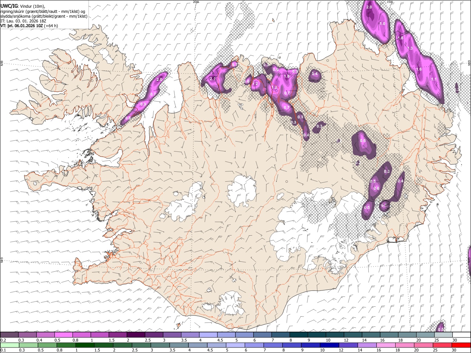The height and width of the screenshot is (353, 471).
Task: Select the valid time "VT: þri. 06.01.2026 10Z"
Action: pyautogui.click(x=22, y=26)
